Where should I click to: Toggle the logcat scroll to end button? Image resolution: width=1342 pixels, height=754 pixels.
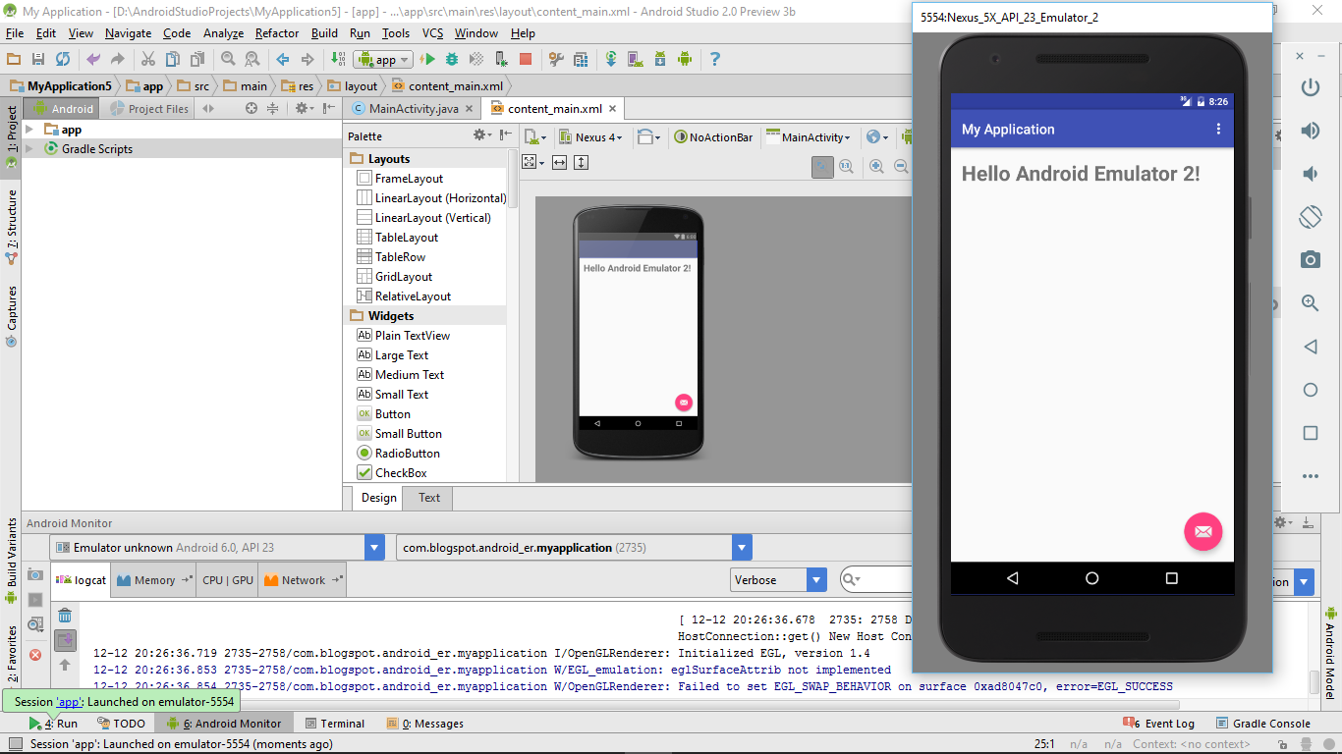(x=65, y=640)
